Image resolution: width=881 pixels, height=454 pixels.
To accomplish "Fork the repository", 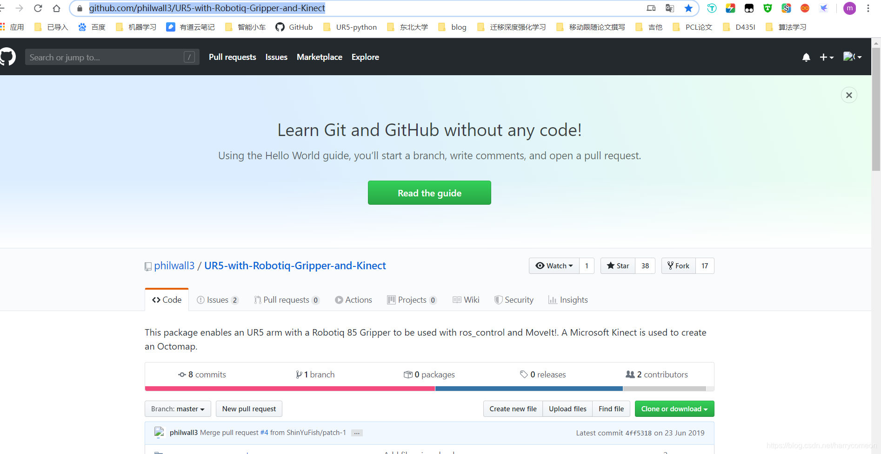I will tap(679, 266).
